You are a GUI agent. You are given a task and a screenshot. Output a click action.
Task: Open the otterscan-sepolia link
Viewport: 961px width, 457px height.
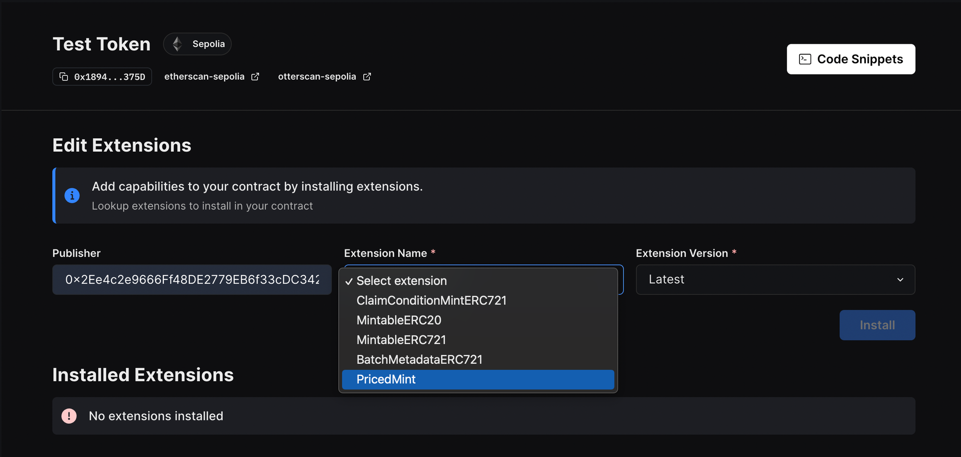[317, 77]
